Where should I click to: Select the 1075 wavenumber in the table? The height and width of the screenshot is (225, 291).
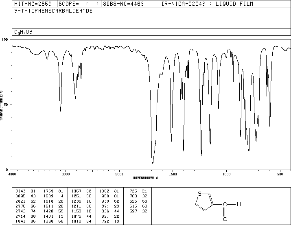[76, 216]
